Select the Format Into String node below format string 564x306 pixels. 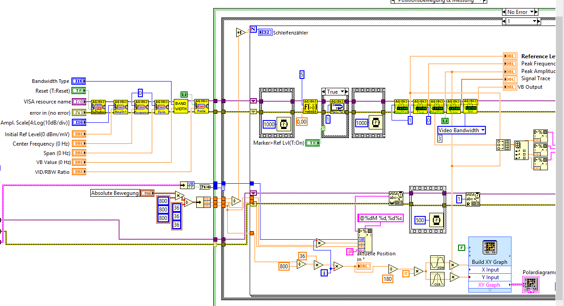coord(365,241)
